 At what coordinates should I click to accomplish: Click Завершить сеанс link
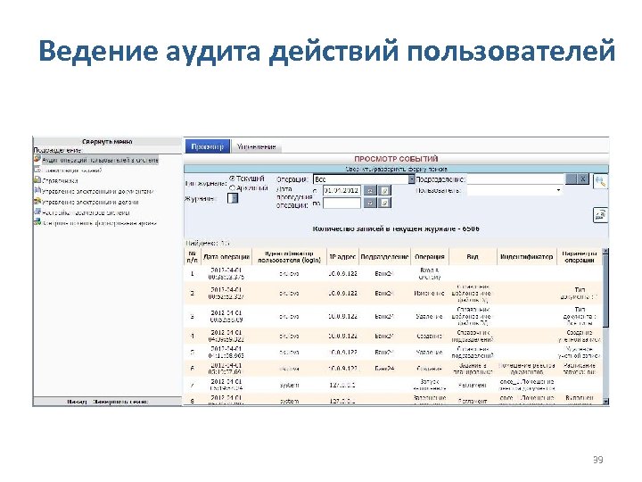120,402
